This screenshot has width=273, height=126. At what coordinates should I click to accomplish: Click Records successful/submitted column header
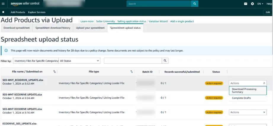[x=182, y=72]
